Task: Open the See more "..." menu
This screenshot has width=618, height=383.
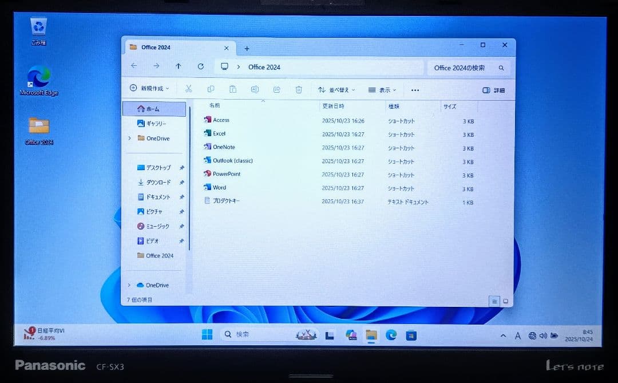Action: point(415,90)
